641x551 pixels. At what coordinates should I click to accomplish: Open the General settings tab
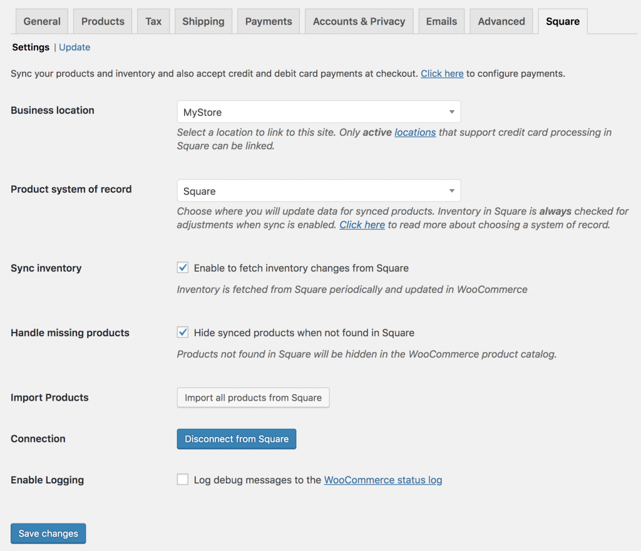[42, 21]
